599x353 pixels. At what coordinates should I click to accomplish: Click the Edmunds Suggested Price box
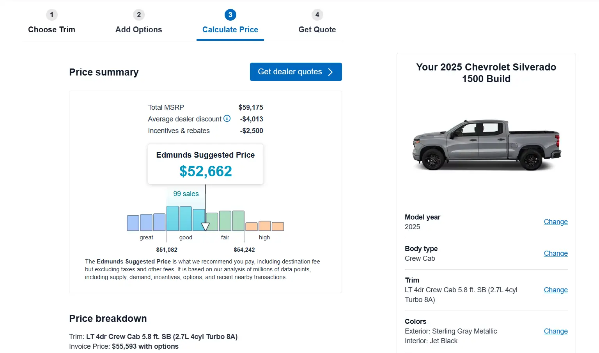pos(206,164)
